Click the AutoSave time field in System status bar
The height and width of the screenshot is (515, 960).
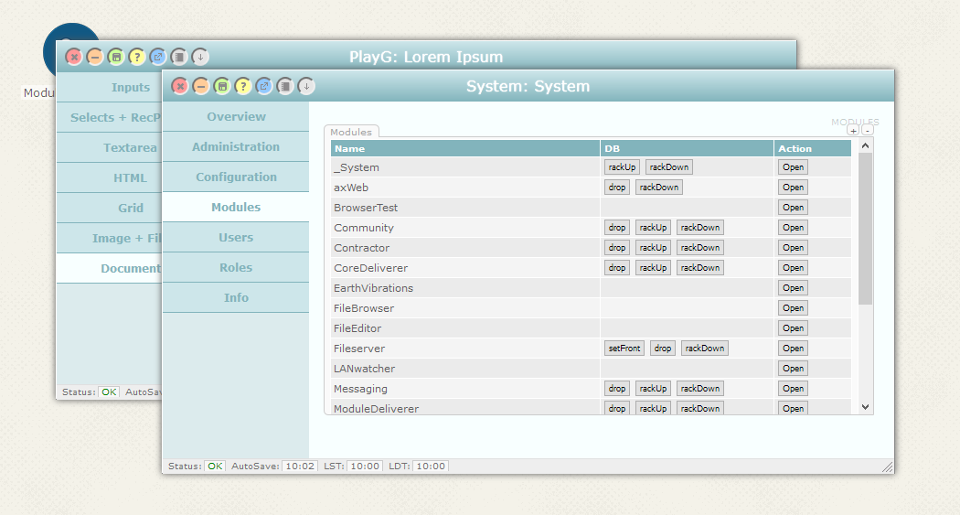tap(299, 467)
